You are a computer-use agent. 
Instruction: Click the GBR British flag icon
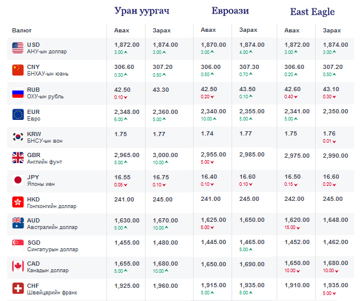(17, 158)
